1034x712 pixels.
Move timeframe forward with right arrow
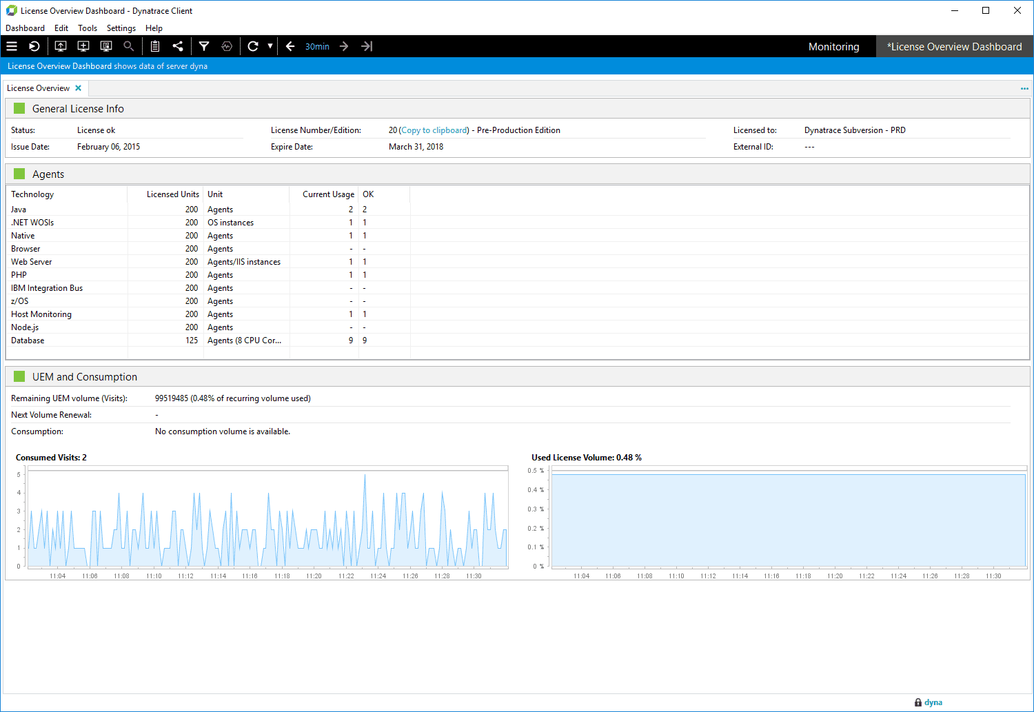344,46
